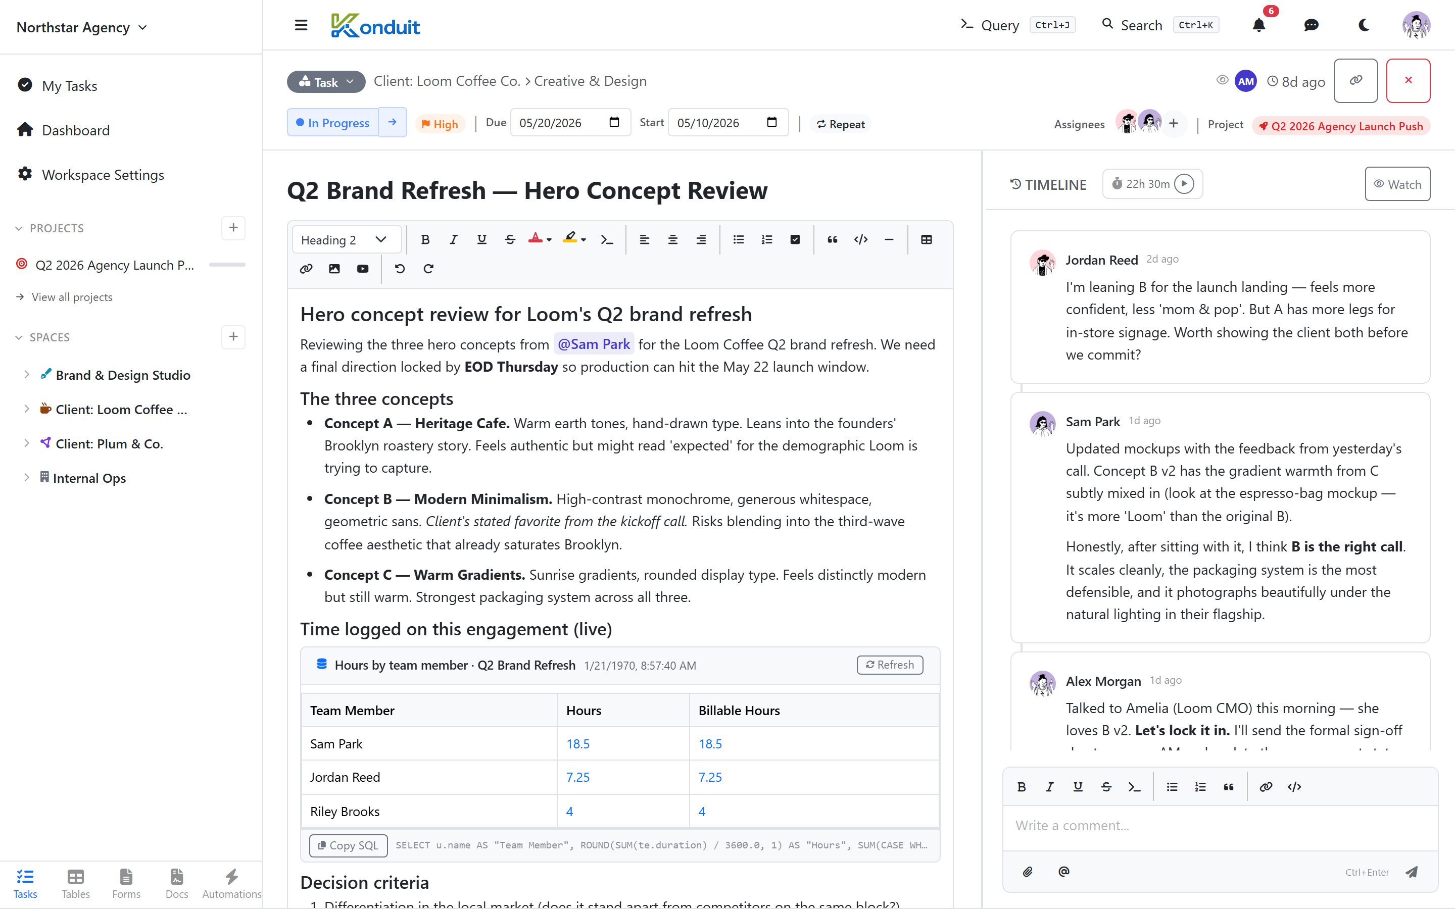The width and height of the screenshot is (1455, 909).
Task: Toggle the Watch button for this task
Action: coord(1397,184)
